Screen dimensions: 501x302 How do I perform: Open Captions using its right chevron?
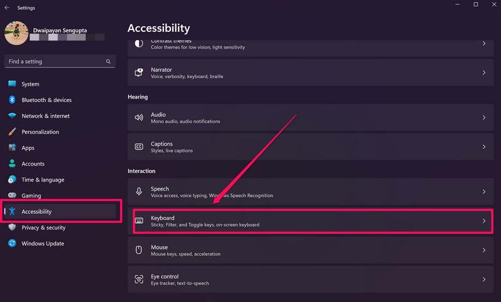tap(483, 147)
